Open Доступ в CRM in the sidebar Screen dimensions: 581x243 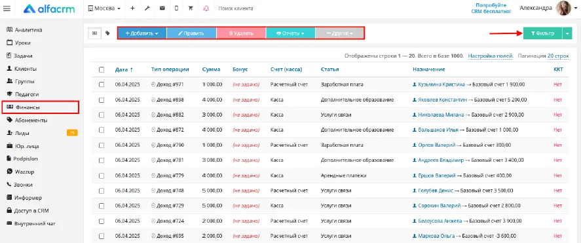(x=28, y=211)
